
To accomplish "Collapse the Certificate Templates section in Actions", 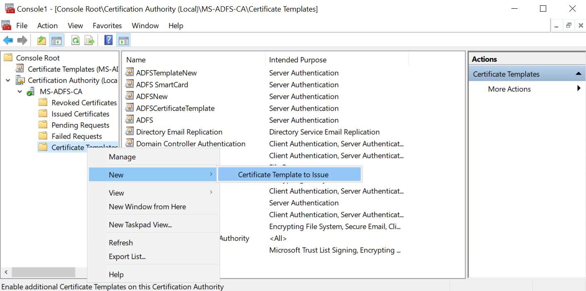I will click(x=578, y=74).
